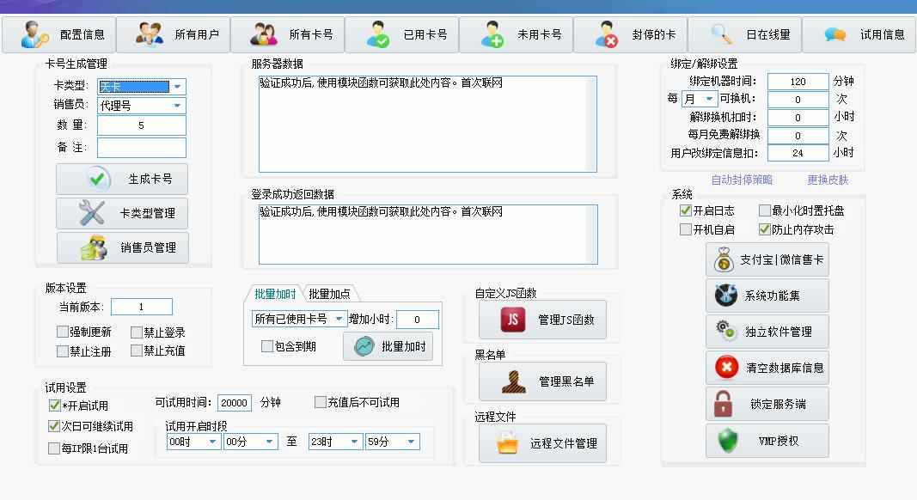The image size is (917, 500).
Task: Click inside the 服务器数据 text area
Action: click(x=427, y=124)
